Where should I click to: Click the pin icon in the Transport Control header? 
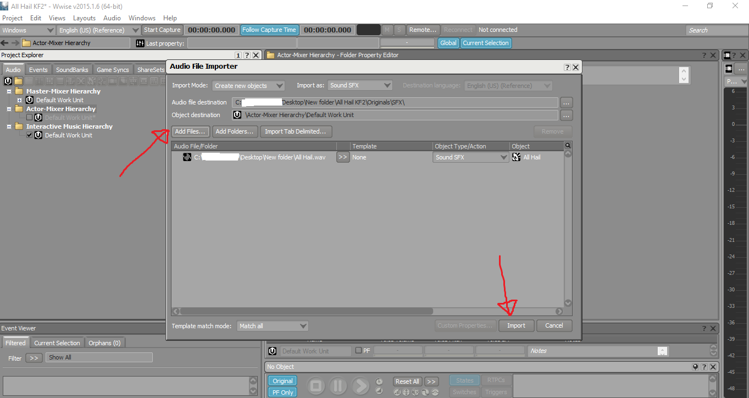[x=695, y=367]
